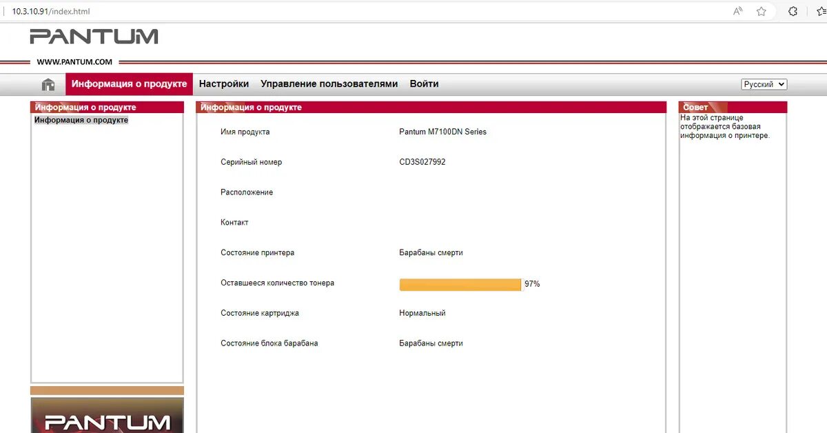Screen dimensions: 827x433
Task: Click serial number CD3S027992
Action: 422,162
